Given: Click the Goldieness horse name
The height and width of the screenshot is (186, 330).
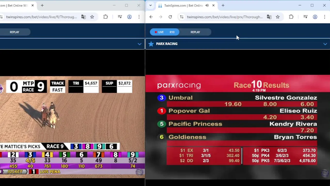Looking at the screenshot, I should (187, 137).
